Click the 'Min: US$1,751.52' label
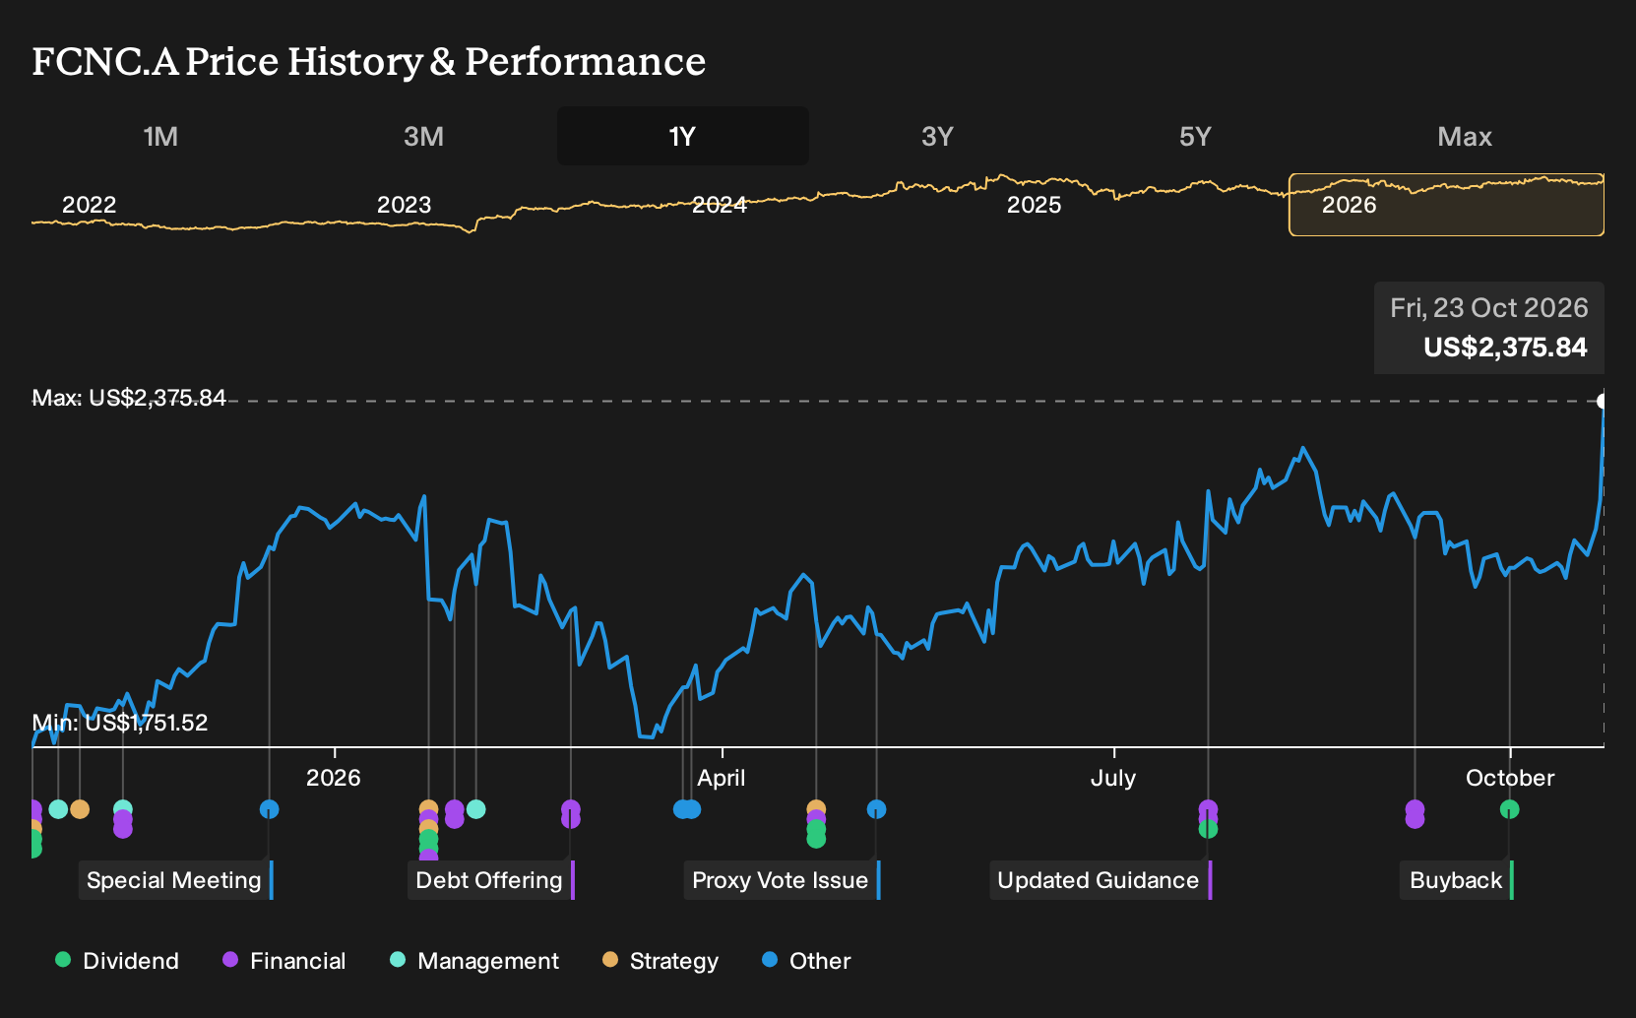 point(120,723)
